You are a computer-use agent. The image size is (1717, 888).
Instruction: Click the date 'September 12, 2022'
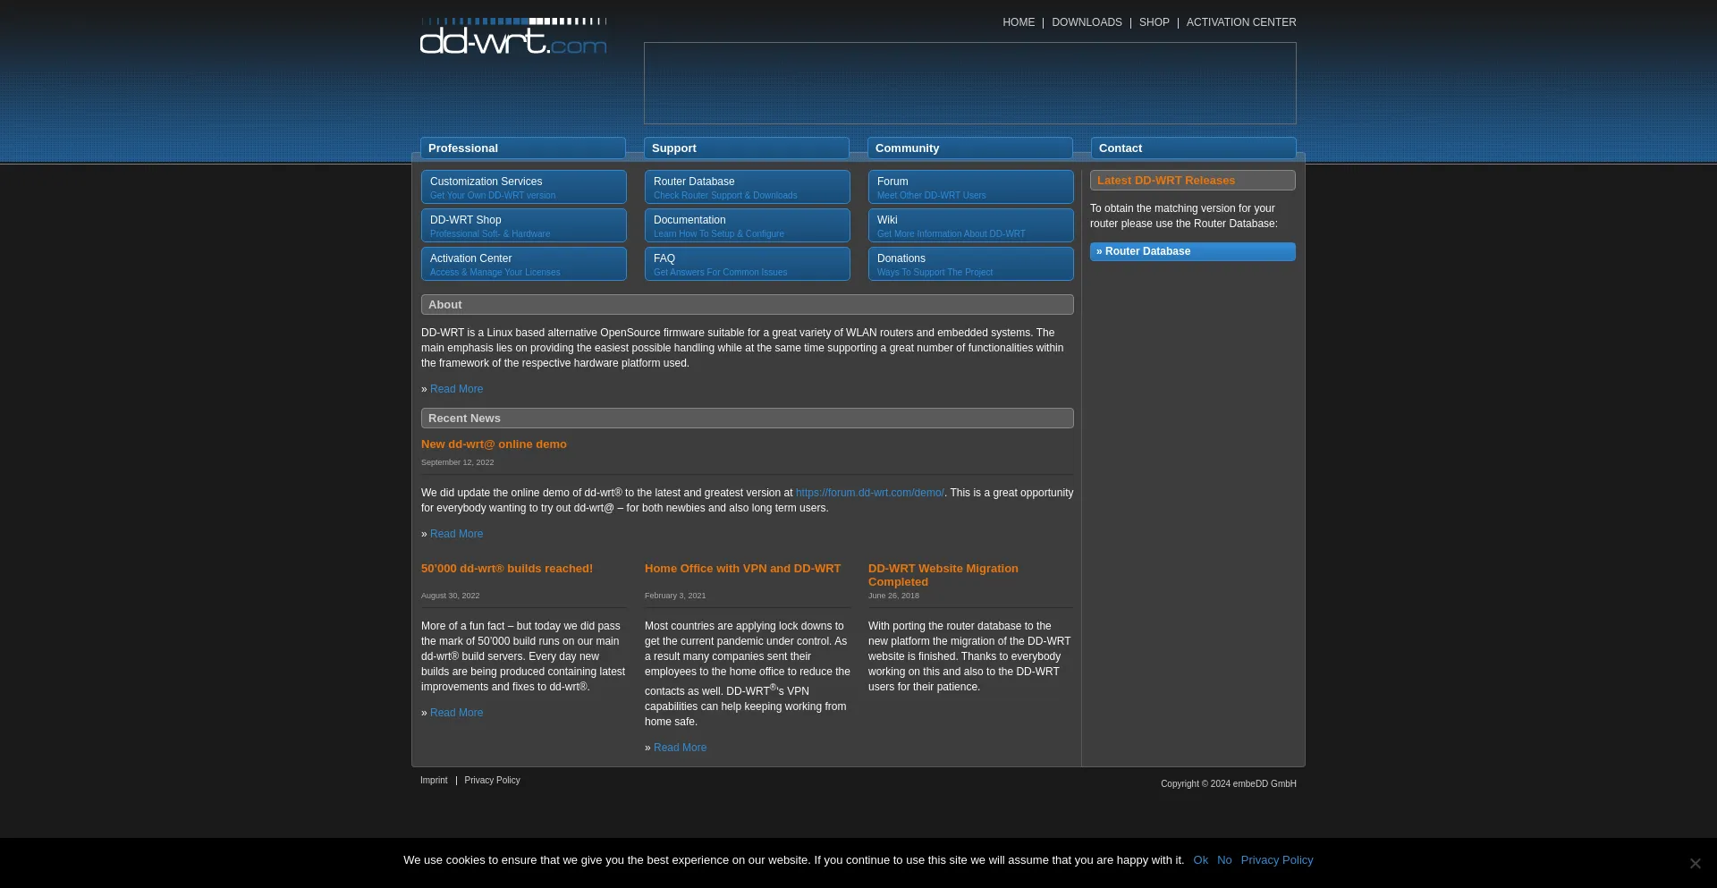tap(457, 462)
